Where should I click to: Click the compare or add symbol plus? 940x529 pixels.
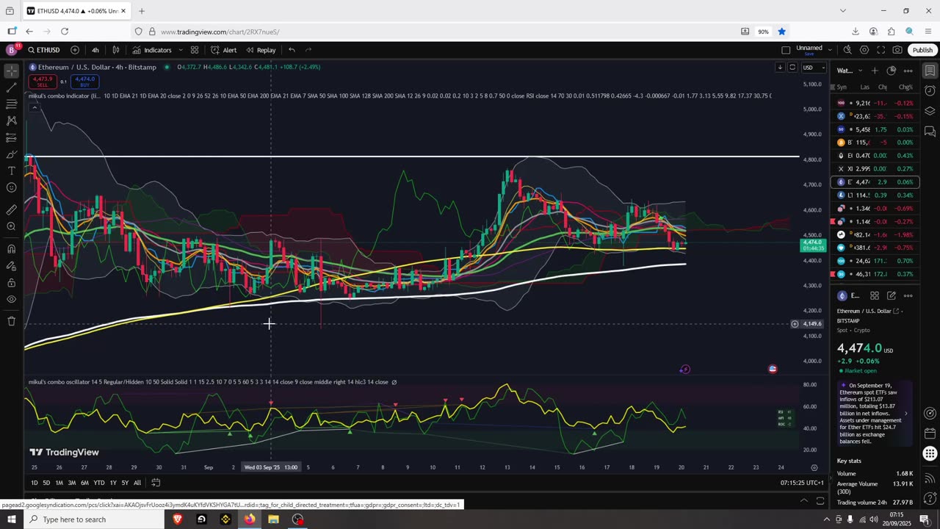[x=75, y=50]
